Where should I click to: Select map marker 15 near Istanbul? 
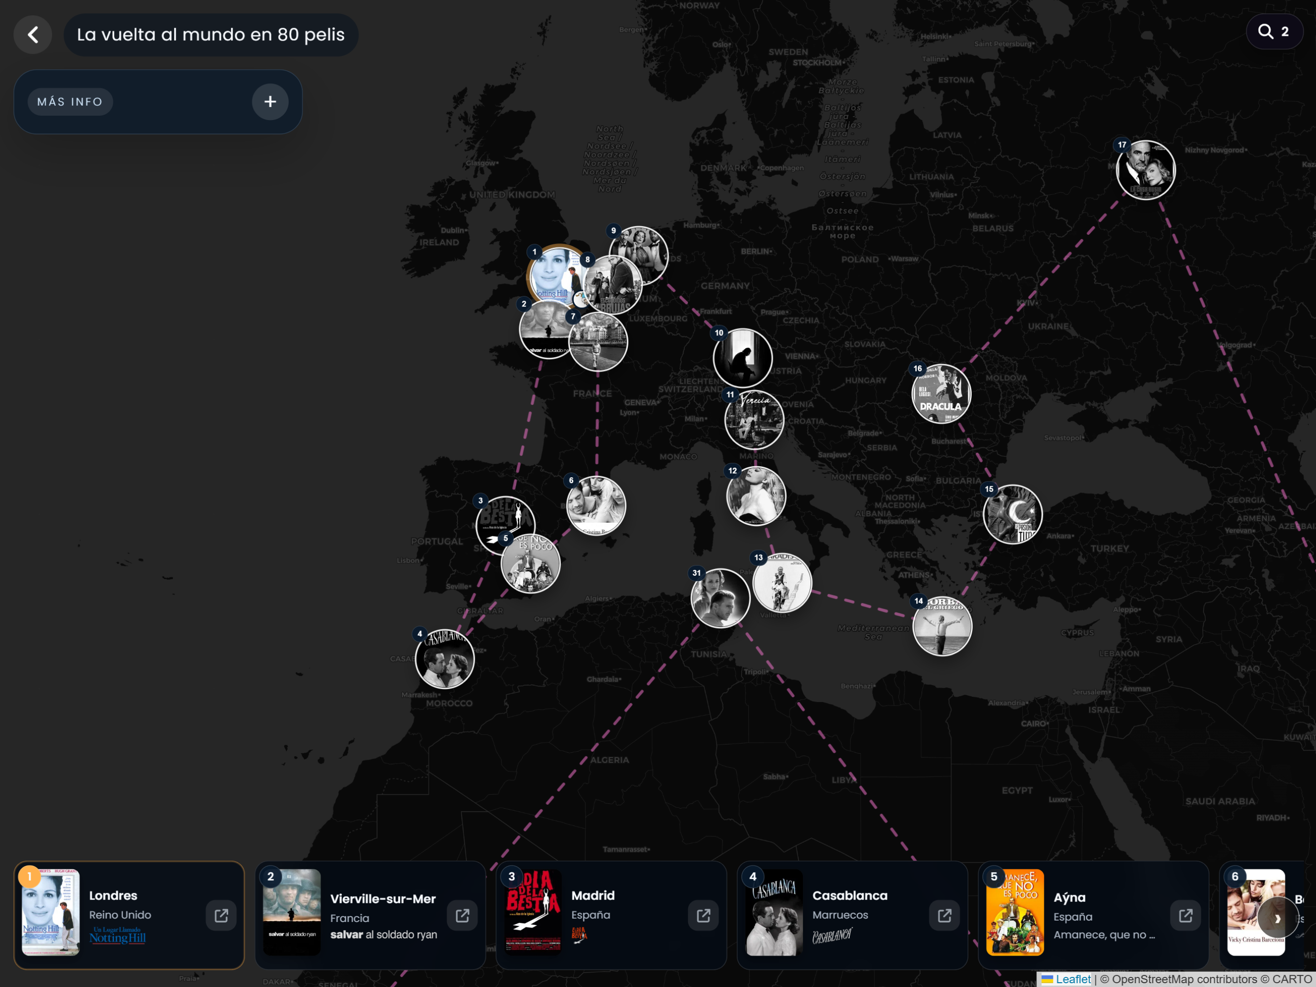pos(1012,515)
